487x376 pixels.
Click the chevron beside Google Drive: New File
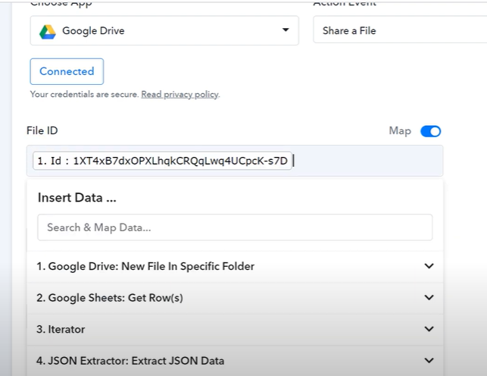429,266
